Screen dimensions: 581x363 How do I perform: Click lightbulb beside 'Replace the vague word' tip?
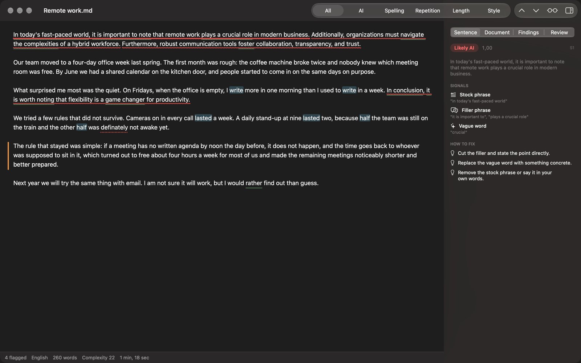[x=452, y=163]
